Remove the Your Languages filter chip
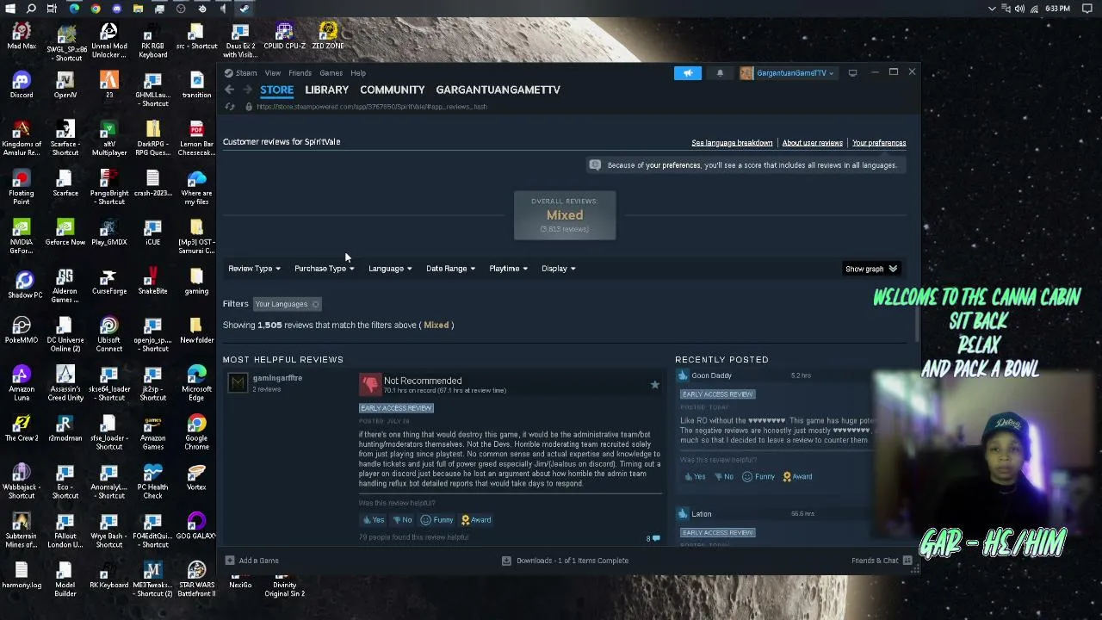Screen dimensions: 1102x620 (x=315, y=304)
